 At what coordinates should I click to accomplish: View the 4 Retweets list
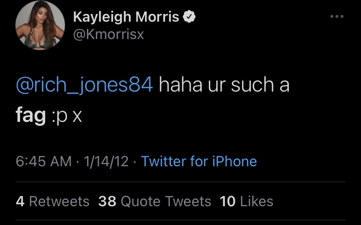52,201
